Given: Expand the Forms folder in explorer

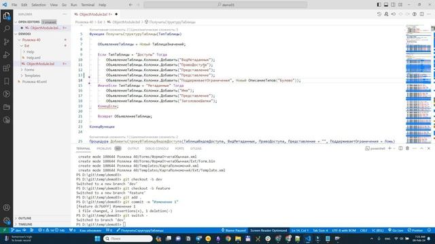Looking at the screenshot, I should click(x=29, y=70).
